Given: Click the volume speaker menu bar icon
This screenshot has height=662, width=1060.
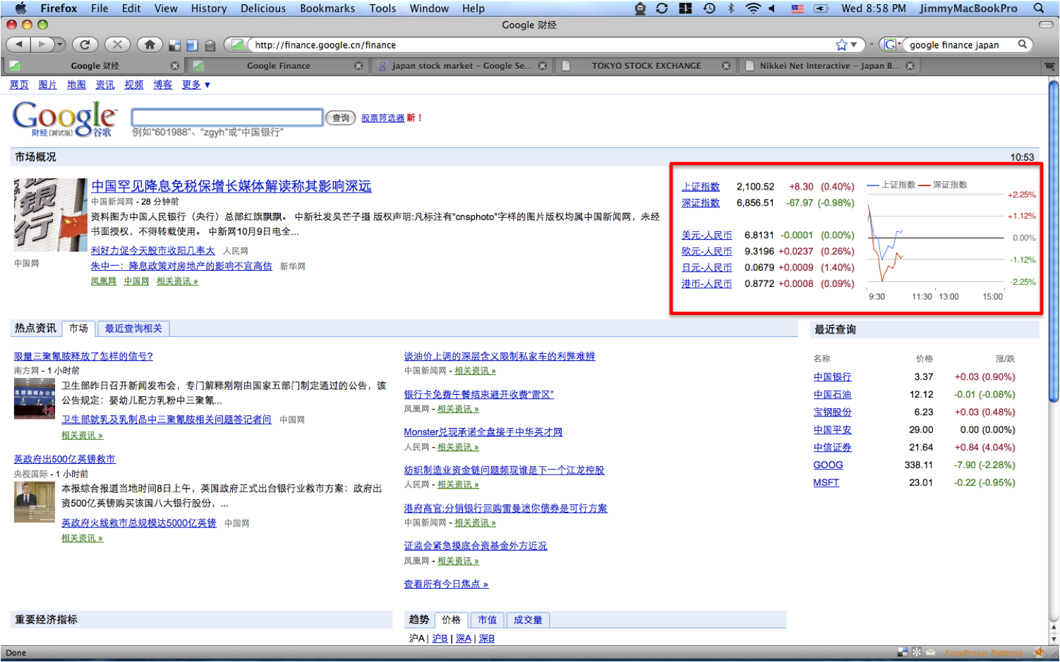Looking at the screenshot, I should coord(772,8).
